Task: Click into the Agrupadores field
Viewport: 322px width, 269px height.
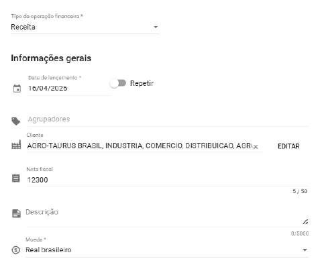Action: (168, 119)
